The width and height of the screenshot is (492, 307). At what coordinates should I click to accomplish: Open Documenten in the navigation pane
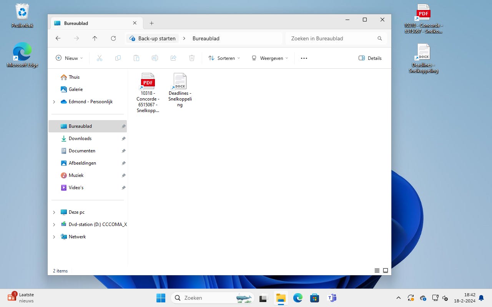pyautogui.click(x=78, y=151)
